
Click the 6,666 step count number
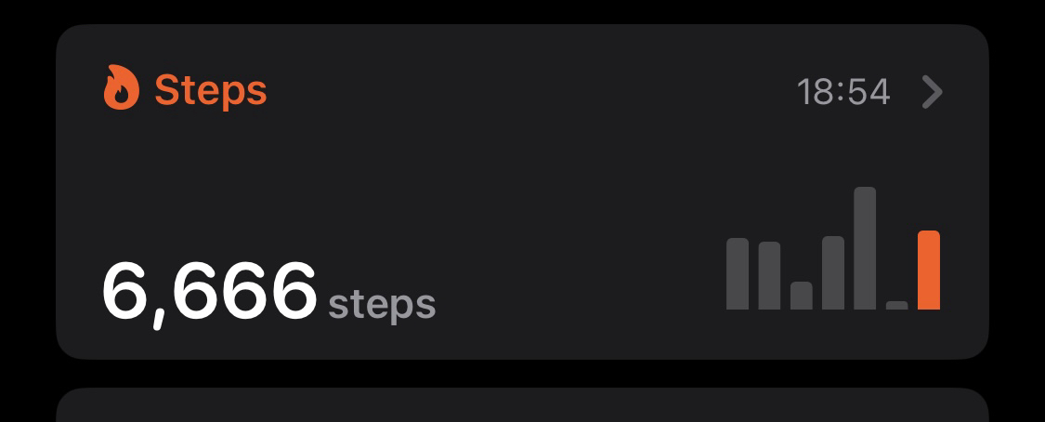pyautogui.click(x=209, y=293)
